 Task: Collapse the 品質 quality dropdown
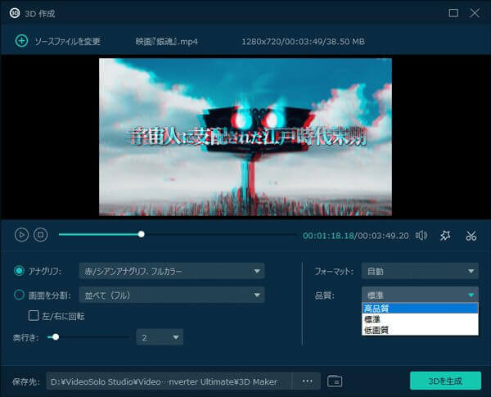point(420,295)
